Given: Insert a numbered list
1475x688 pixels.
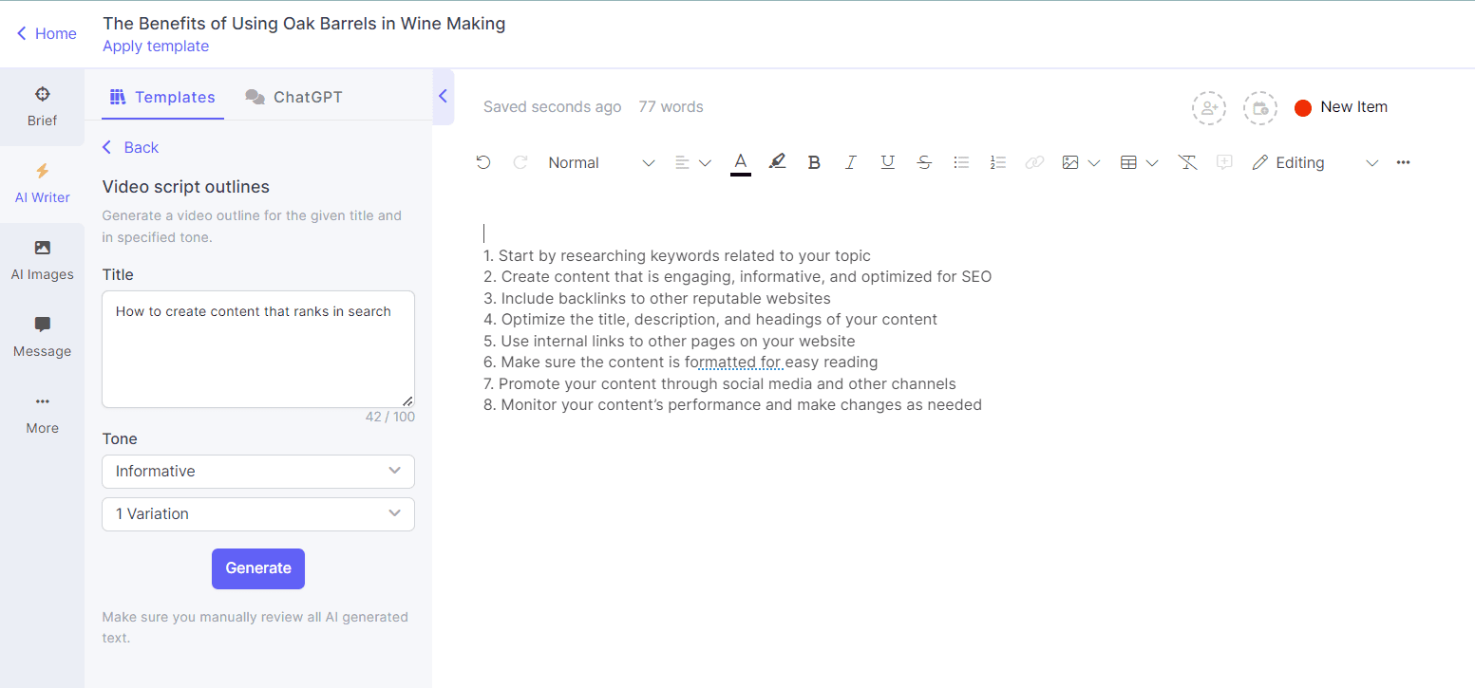Looking at the screenshot, I should coord(997,162).
